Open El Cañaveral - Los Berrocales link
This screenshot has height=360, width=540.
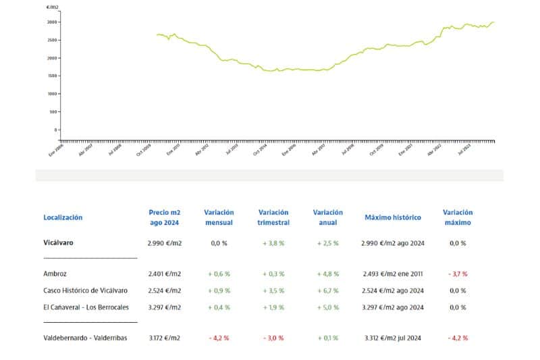click(x=86, y=307)
